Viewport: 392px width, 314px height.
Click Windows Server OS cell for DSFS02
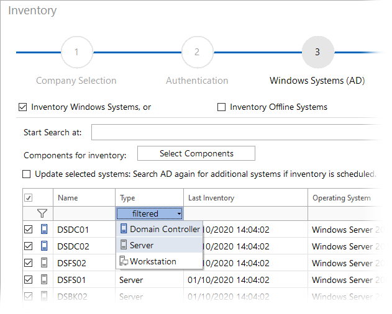[x=347, y=263]
